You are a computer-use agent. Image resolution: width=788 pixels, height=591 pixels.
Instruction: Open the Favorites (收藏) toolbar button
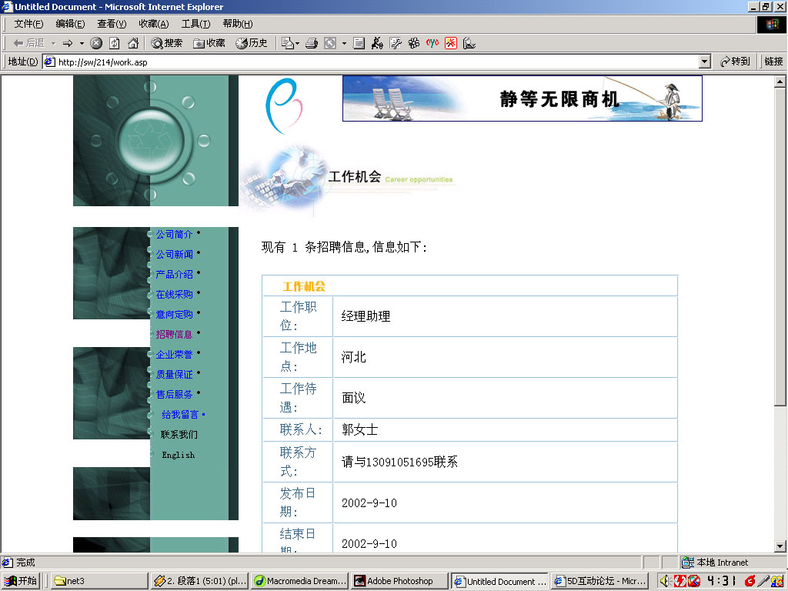coord(209,43)
